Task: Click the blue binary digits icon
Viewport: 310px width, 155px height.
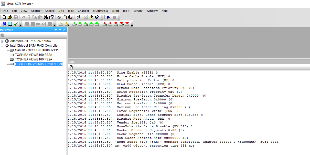Action: point(4,24)
